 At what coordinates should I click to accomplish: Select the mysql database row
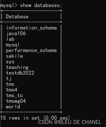pos(13,45)
